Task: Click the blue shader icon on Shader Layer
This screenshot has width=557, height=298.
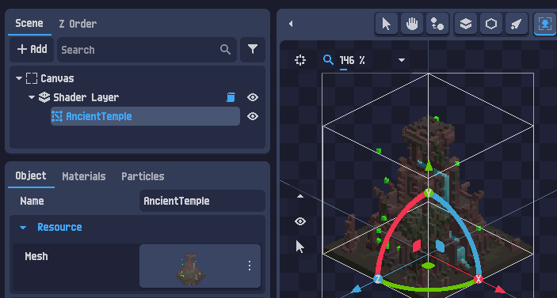Action: (231, 97)
